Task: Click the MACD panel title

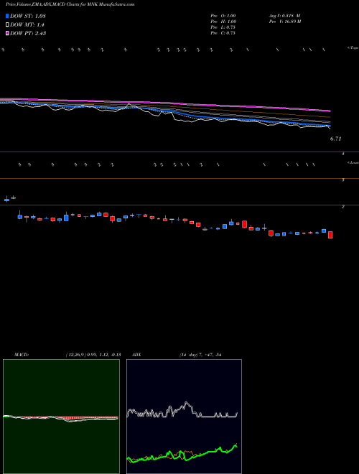Action: pos(22,355)
